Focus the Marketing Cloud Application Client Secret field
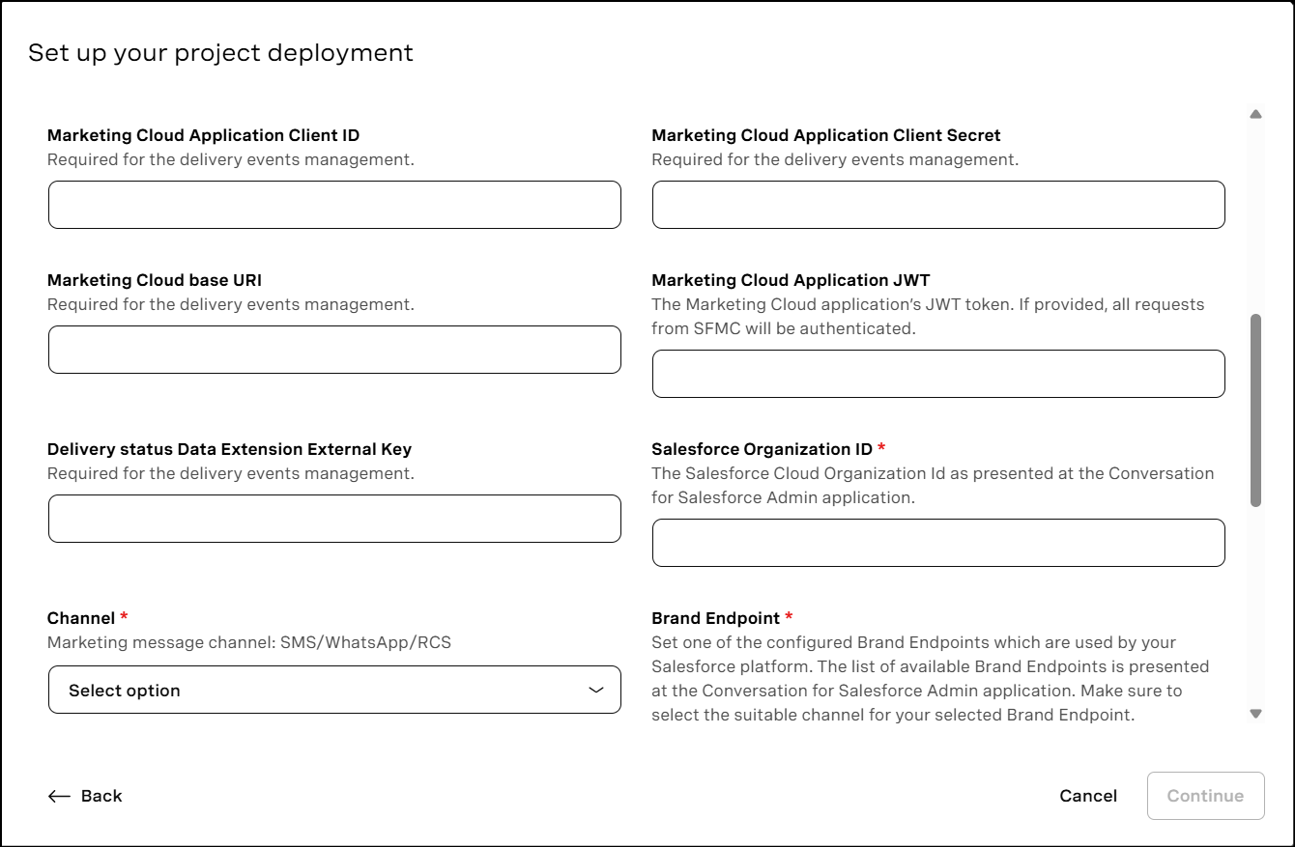This screenshot has height=847, width=1295. 938,205
